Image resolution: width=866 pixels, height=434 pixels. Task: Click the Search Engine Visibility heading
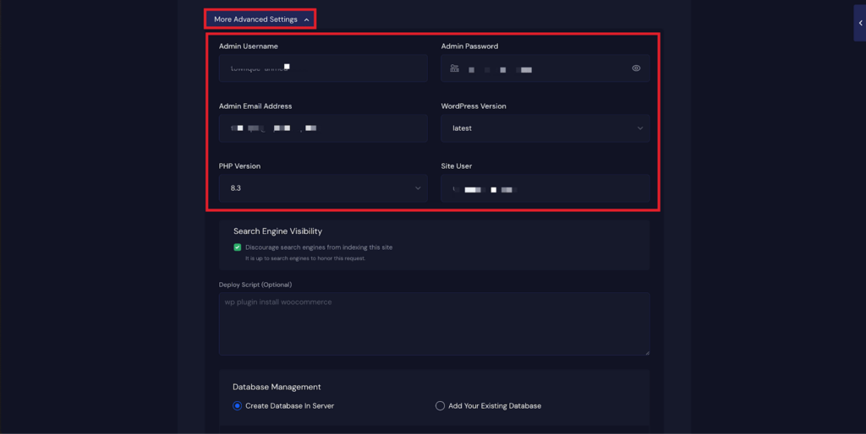click(x=277, y=231)
